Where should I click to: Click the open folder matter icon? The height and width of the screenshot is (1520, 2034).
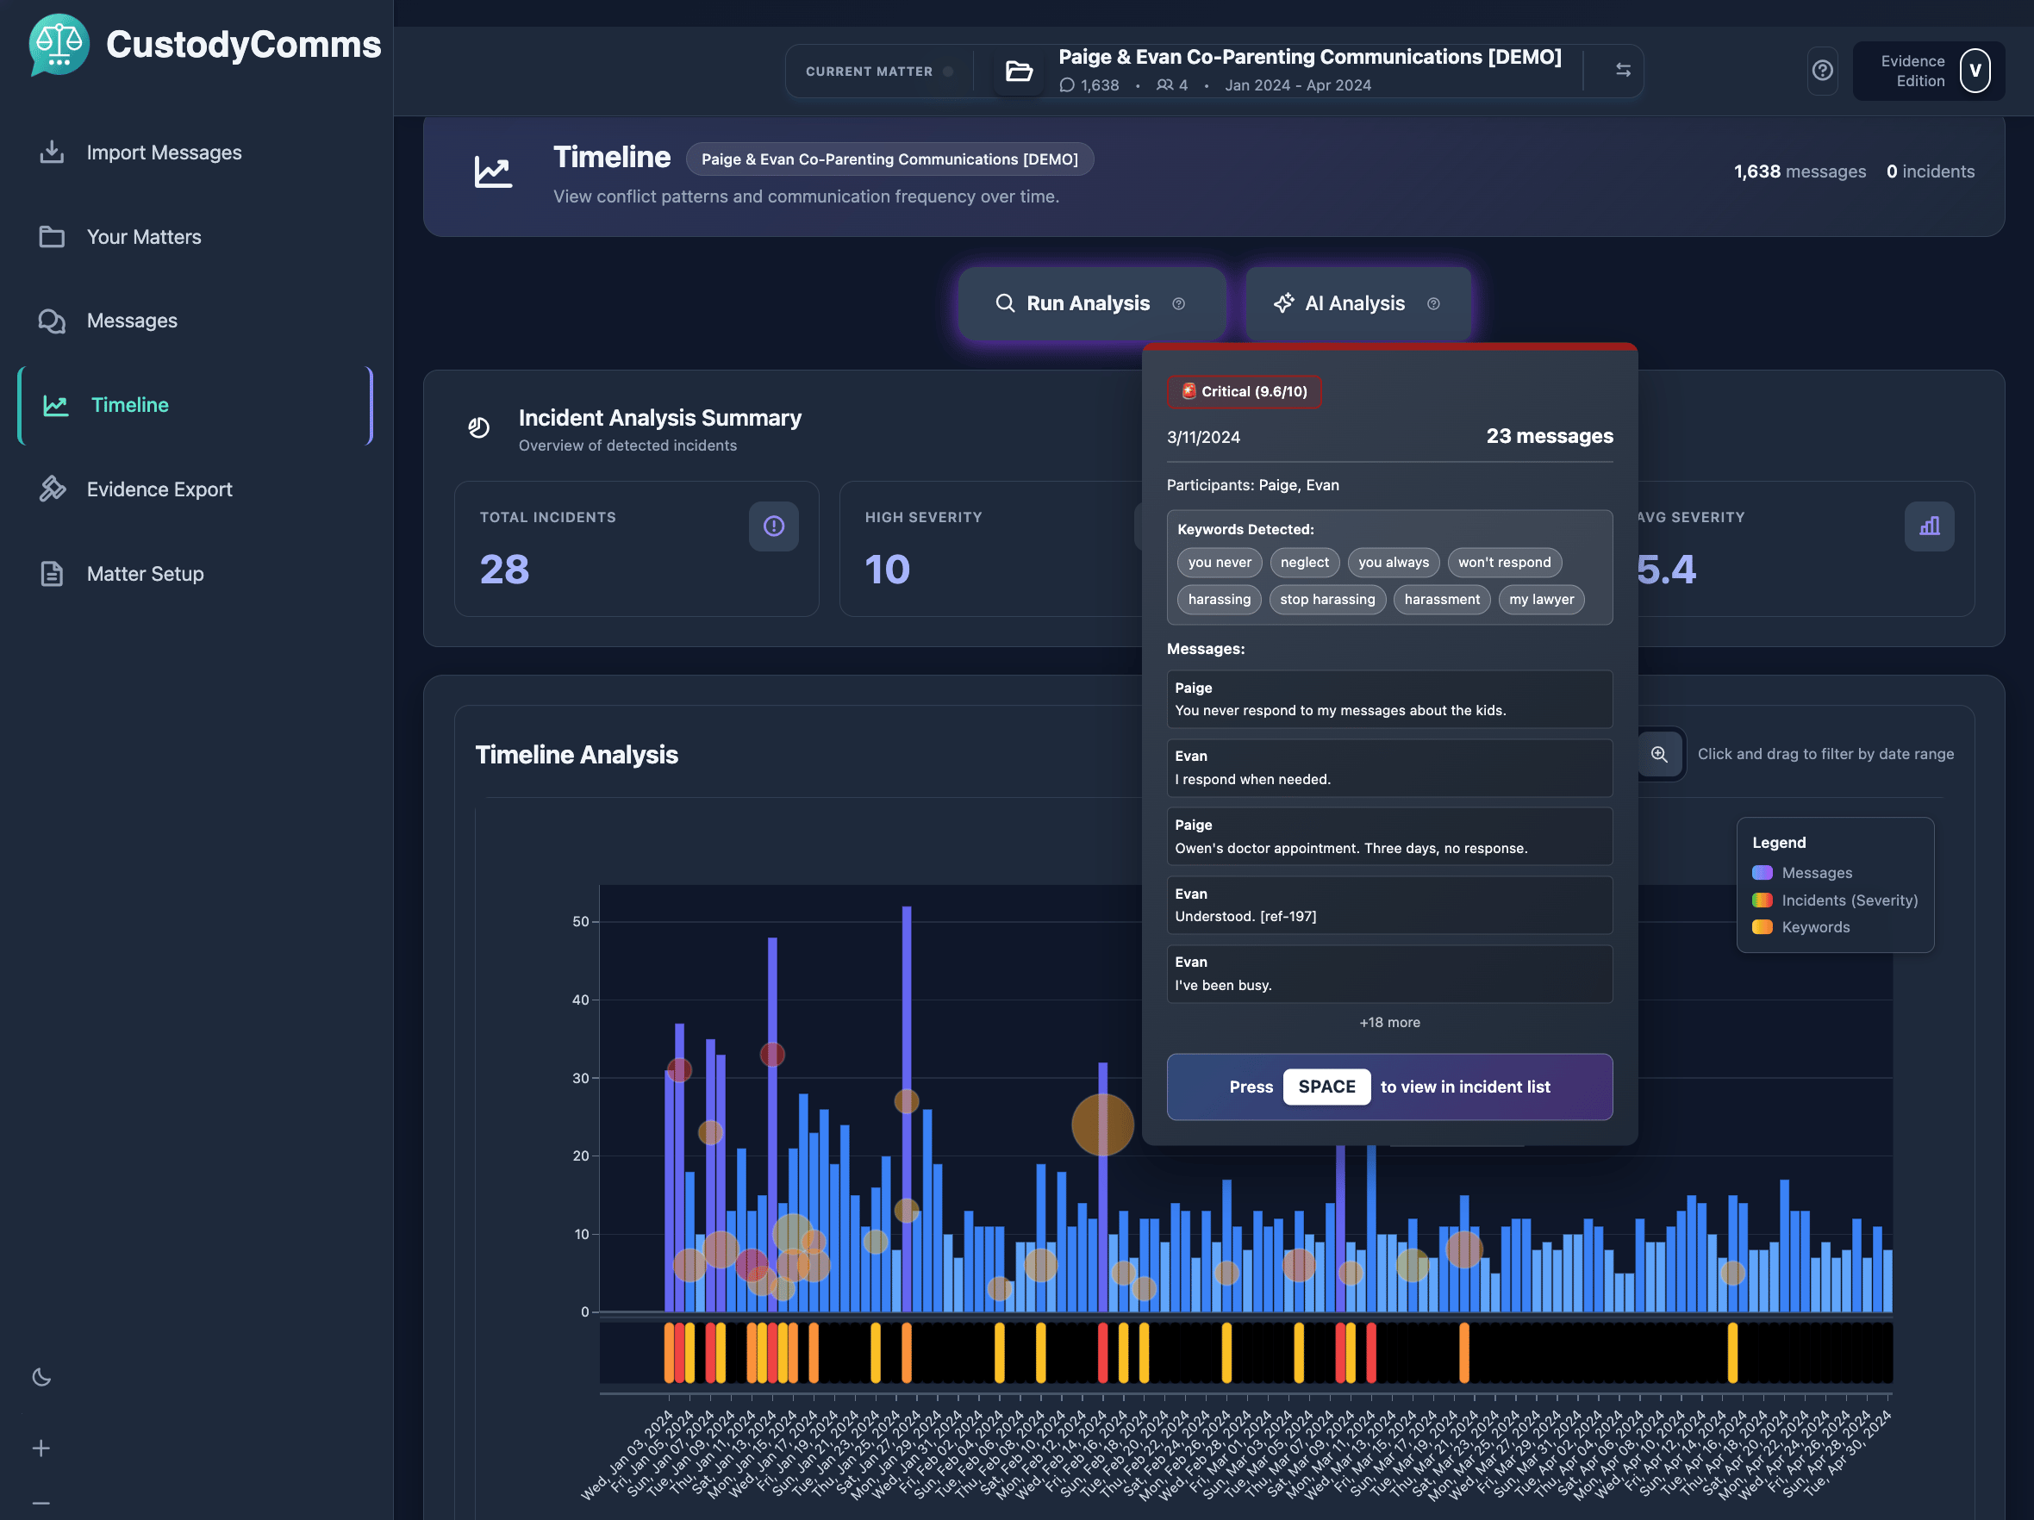pyautogui.click(x=1019, y=71)
